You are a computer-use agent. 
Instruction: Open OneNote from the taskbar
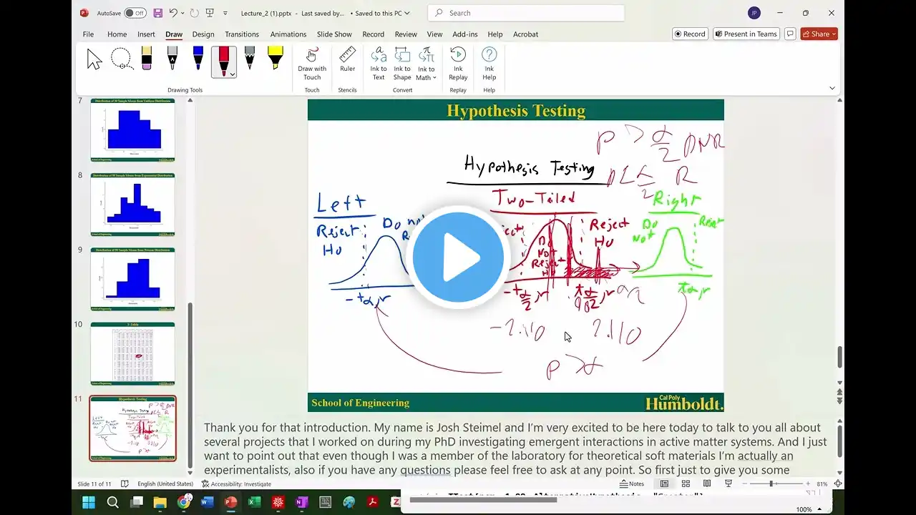tap(301, 502)
